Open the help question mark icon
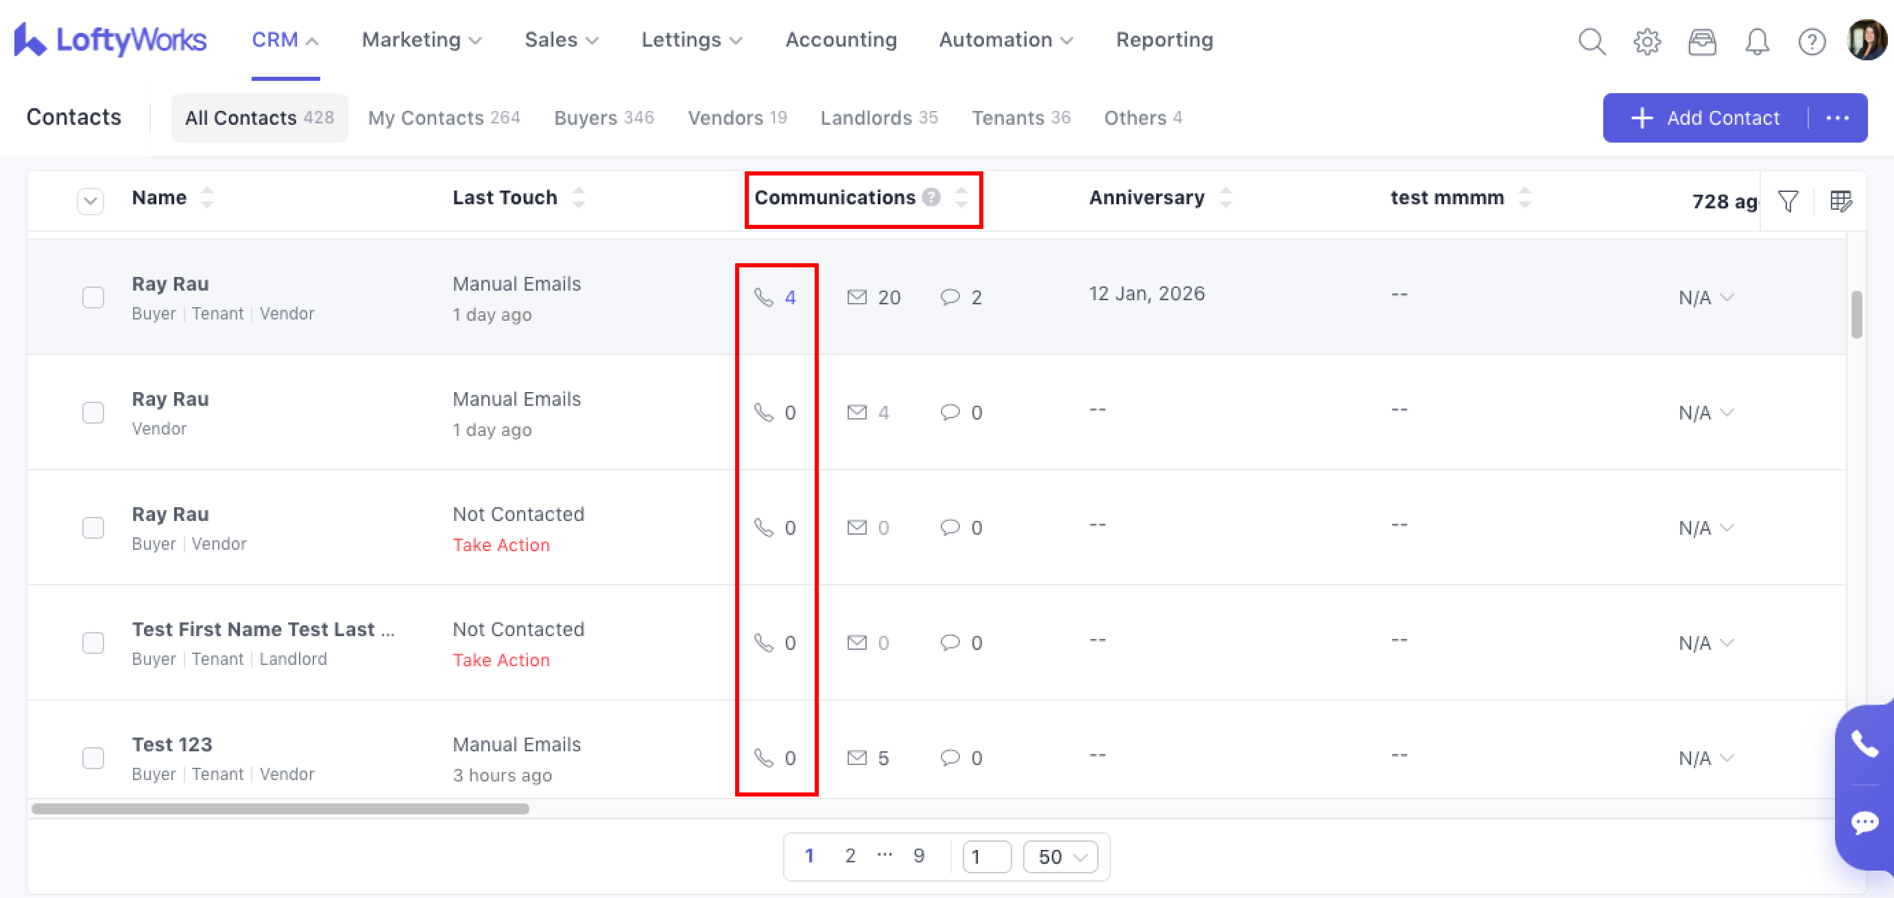 coord(1812,41)
